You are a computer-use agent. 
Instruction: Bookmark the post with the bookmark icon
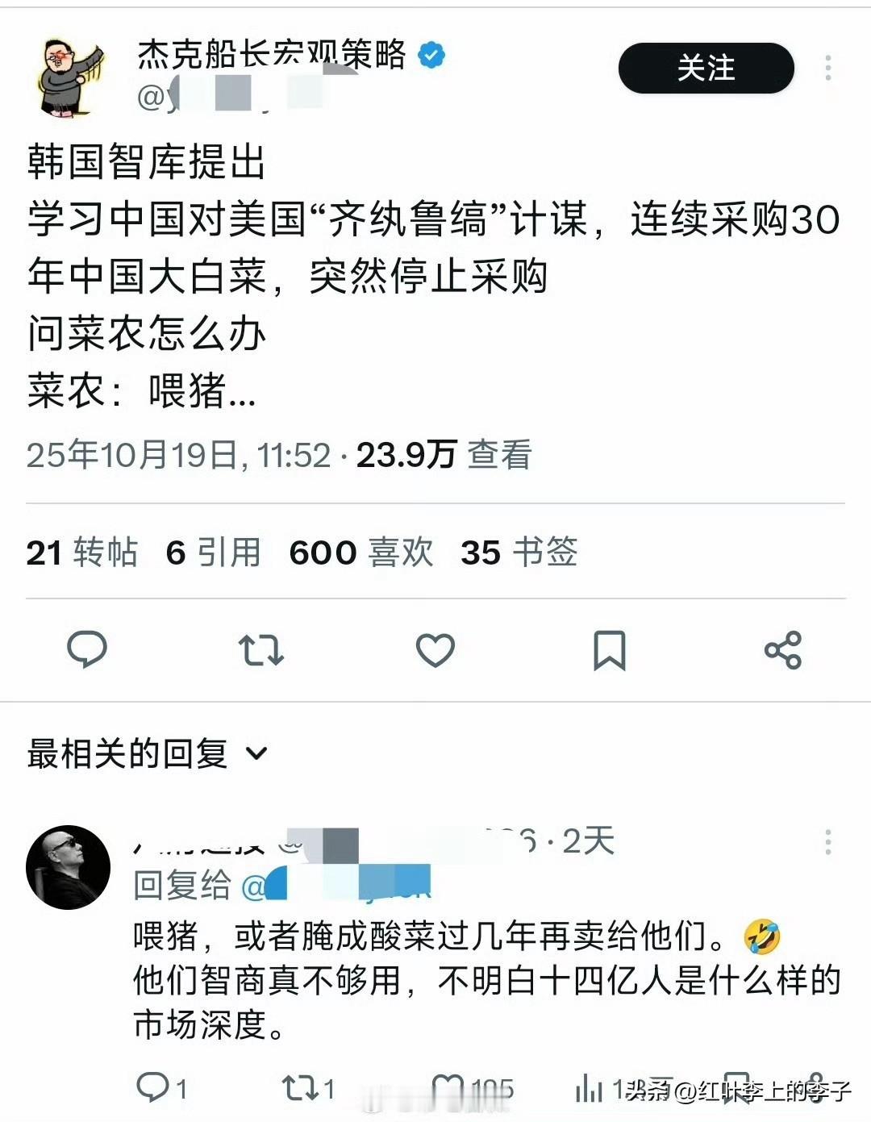(609, 650)
